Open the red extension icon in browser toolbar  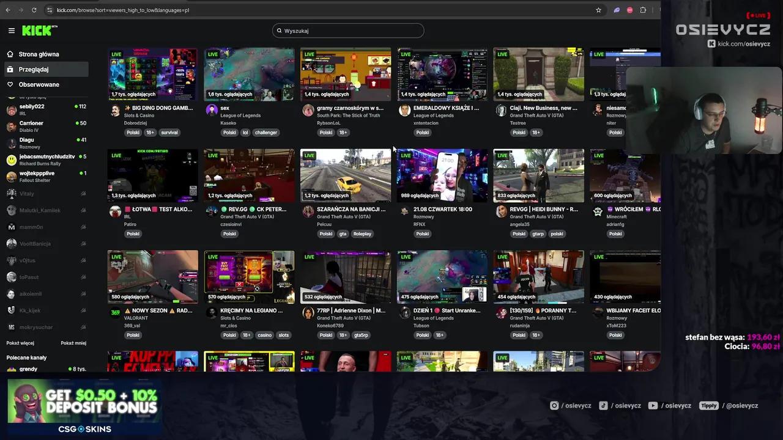click(x=629, y=10)
